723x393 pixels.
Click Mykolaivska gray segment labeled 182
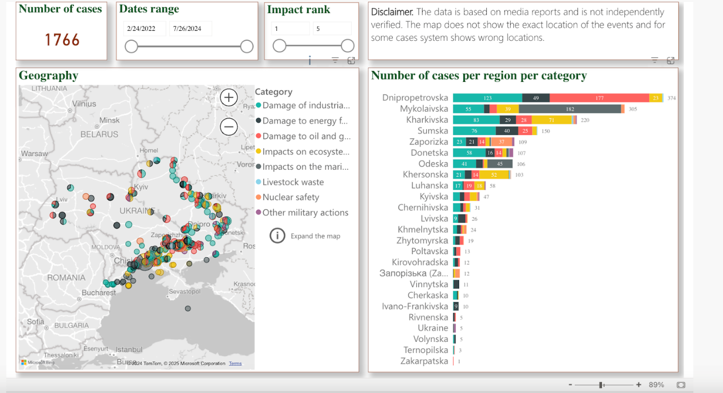pyautogui.click(x=570, y=109)
